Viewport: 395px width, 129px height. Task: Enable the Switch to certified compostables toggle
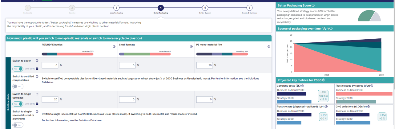tap(18, 86)
